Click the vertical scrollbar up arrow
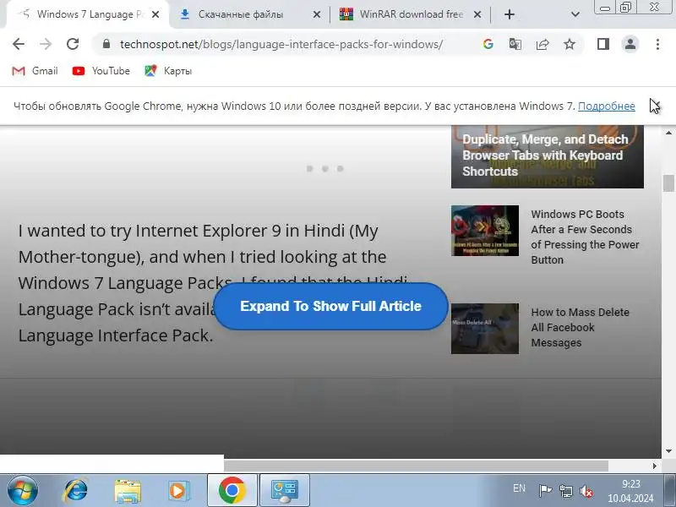Screen dimensions: 676x507 point(668,133)
